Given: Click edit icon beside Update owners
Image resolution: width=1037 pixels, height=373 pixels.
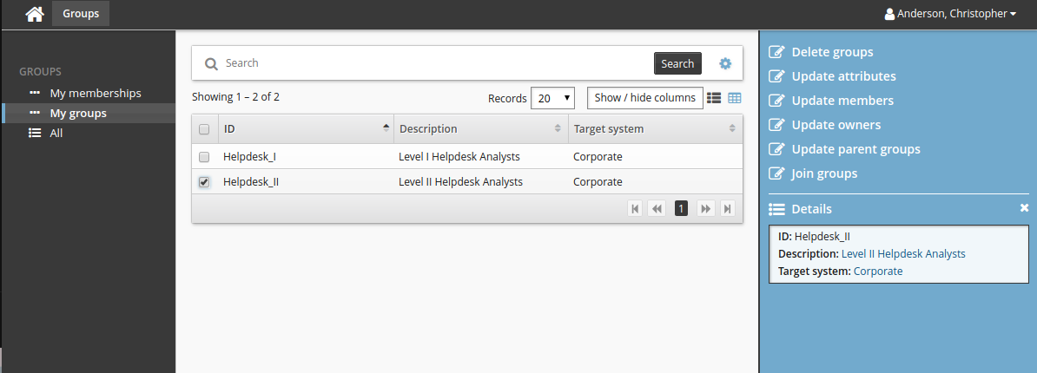Looking at the screenshot, I should pyautogui.click(x=776, y=125).
